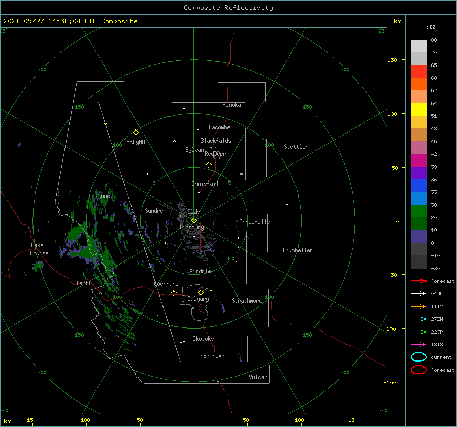Click the HighRiver city label
This screenshot has width=457, height=427.
(x=211, y=356)
